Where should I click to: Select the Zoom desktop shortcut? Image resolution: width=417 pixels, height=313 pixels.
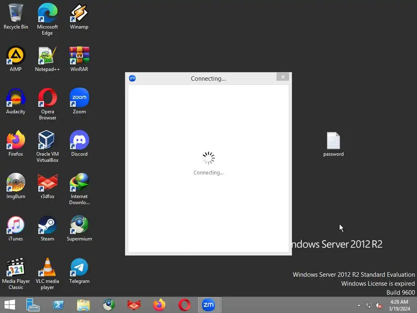[x=79, y=101]
